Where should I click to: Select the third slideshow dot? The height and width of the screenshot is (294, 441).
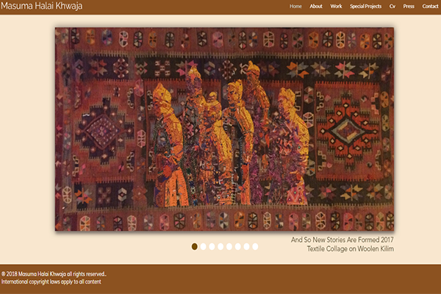212,247
